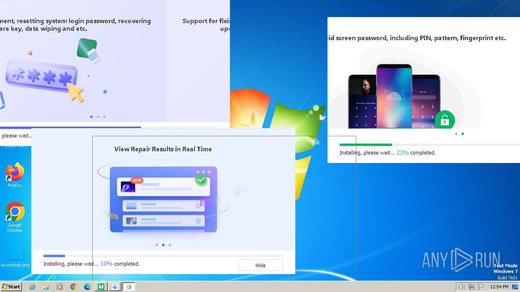The height and width of the screenshot is (292, 520).
Task: Select the third slide dot in repair installer
Action: [170, 245]
